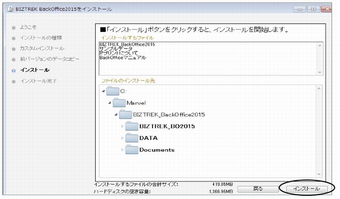This screenshot has height=199, width=340.
Task: Click BIZTREK_BackOffice2015 in the file list
Action: coord(127,45)
